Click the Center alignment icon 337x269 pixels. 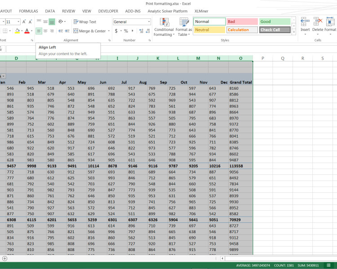point(45,31)
